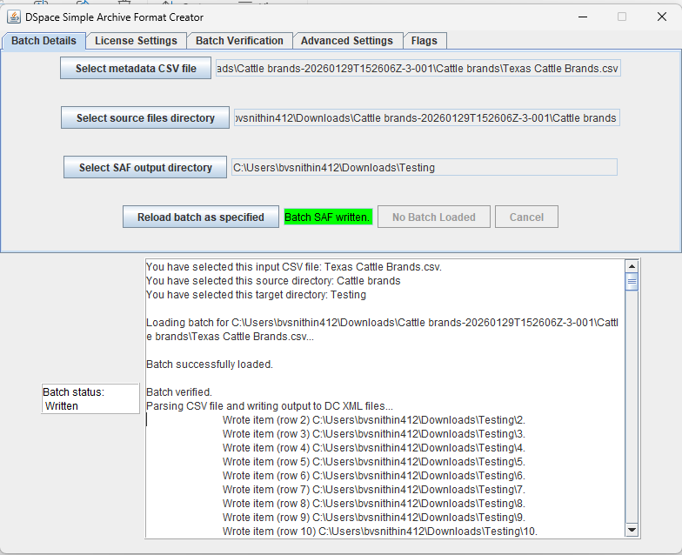
Task: Click the log panel scrollbar thumb
Action: [632, 281]
